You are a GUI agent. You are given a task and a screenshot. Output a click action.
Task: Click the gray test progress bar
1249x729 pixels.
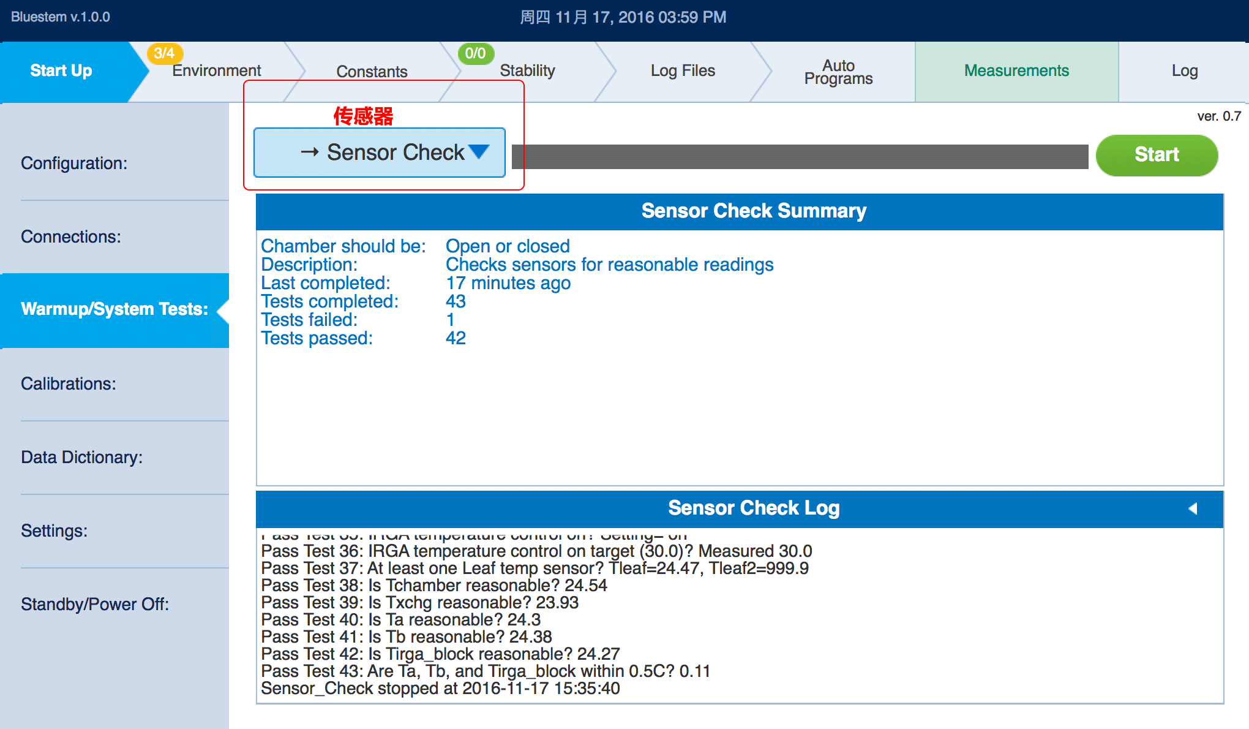[x=800, y=157]
